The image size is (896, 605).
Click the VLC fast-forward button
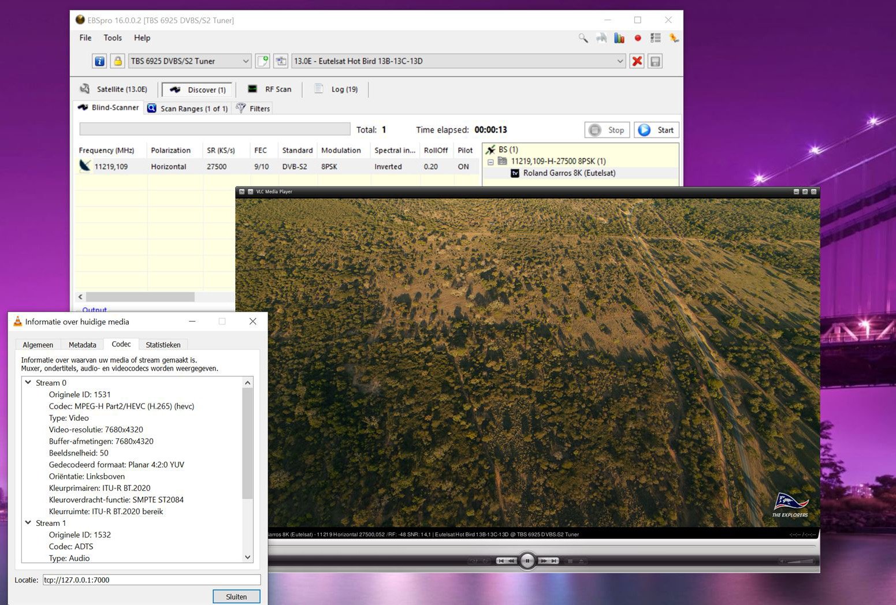[x=544, y=561]
